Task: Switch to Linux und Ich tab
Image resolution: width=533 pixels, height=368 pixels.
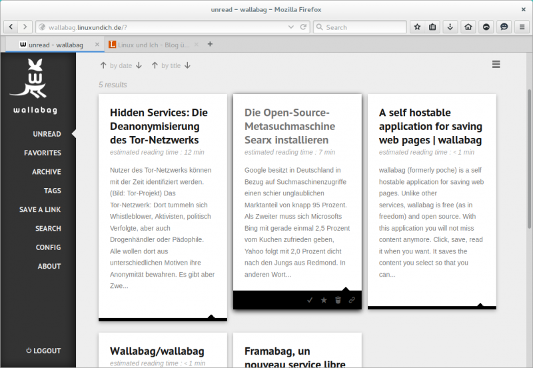Action: [x=153, y=45]
